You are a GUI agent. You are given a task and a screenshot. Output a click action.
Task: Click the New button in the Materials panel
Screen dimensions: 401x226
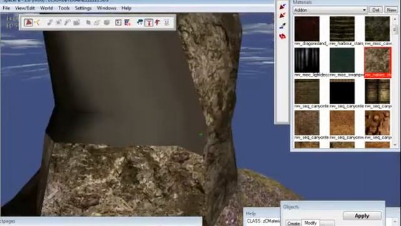tap(392, 10)
